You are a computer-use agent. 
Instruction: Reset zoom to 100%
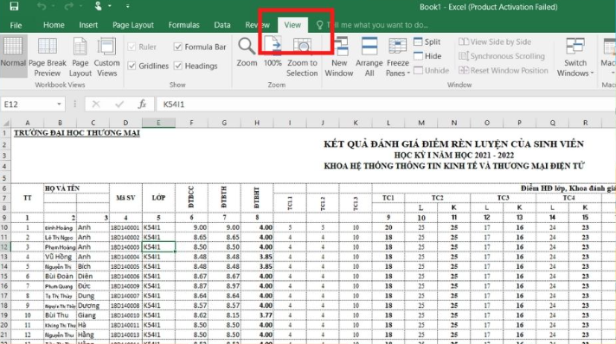click(273, 52)
